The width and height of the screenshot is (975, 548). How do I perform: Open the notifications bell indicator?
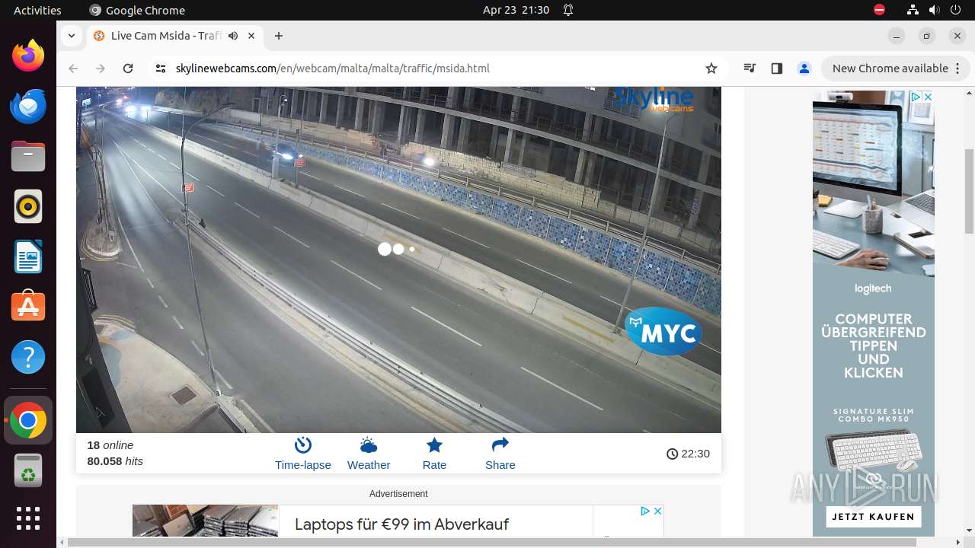568,10
